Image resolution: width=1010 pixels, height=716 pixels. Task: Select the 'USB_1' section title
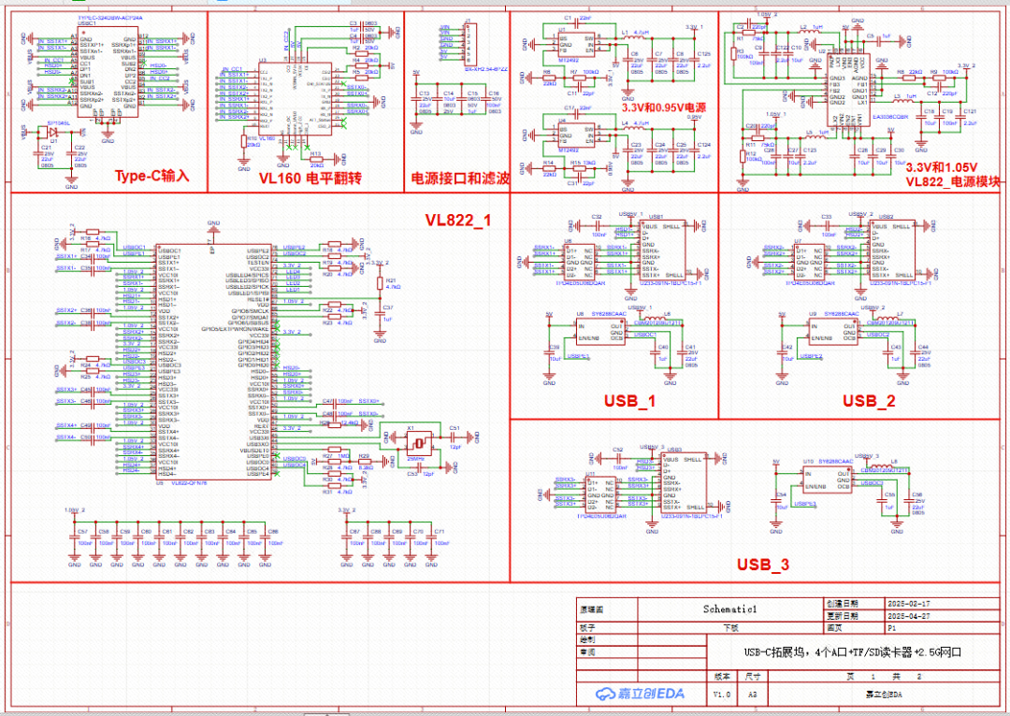629,401
